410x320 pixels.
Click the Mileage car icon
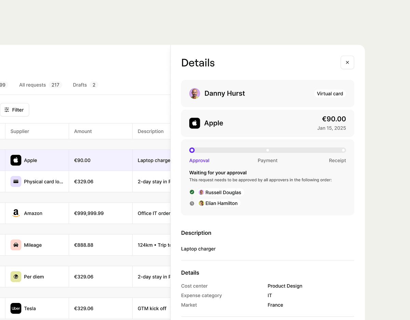(x=16, y=245)
